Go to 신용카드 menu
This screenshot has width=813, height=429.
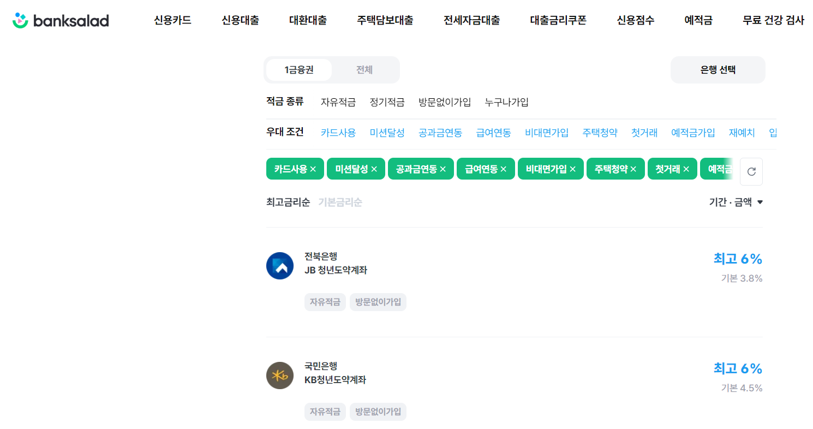(x=172, y=21)
